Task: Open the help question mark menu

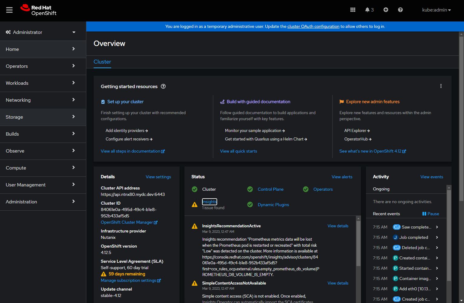Action: pyautogui.click(x=400, y=10)
